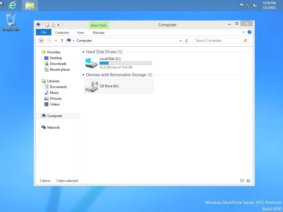Open the Action Center flag icon
This screenshot has width=283, height=212.
coord(242,5)
